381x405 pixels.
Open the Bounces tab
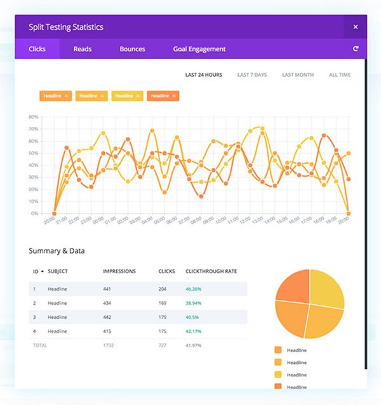(x=132, y=49)
